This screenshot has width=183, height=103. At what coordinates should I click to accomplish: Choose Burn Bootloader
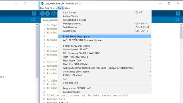[104, 92]
